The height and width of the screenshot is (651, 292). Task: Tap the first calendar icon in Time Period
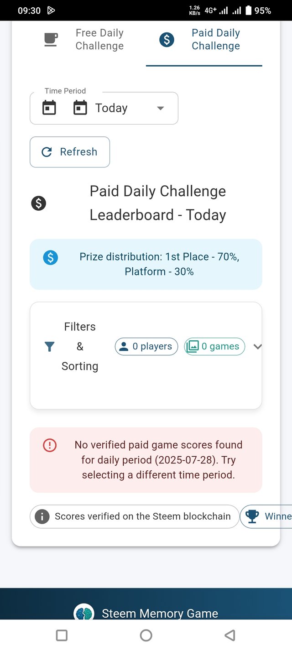click(x=49, y=108)
